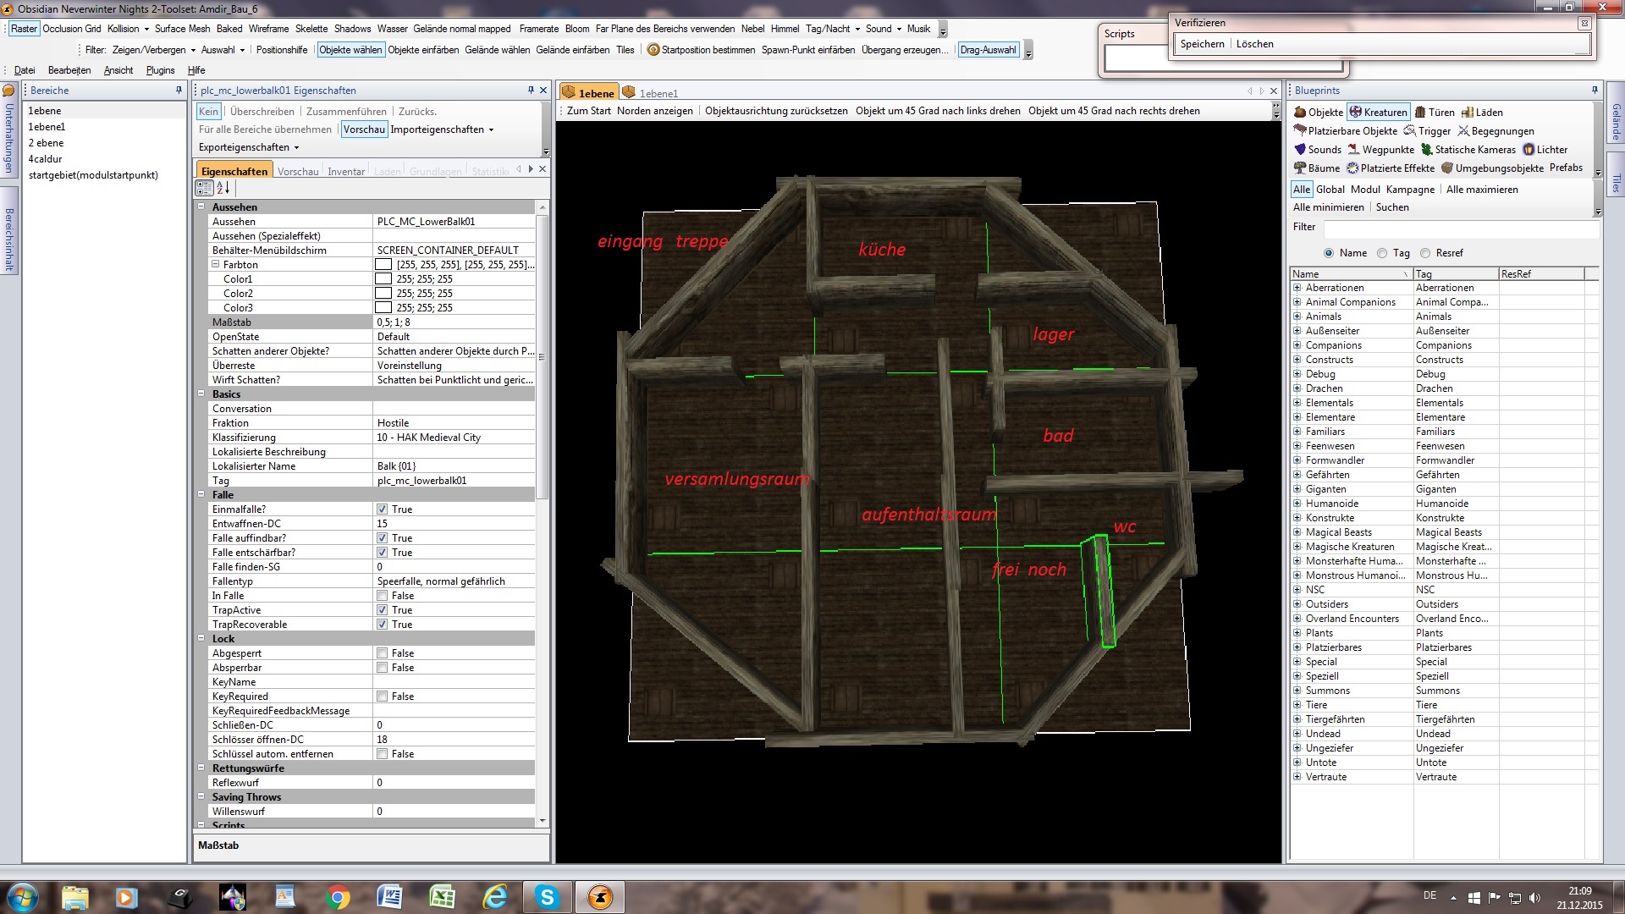
Task: Select the Türen blueprint category icon
Action: pos(1420,112)
